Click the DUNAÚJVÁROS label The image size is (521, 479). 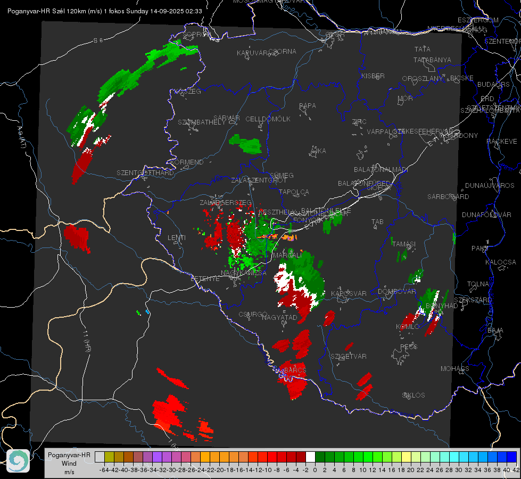pyautogui.click(x=490, y=186)
